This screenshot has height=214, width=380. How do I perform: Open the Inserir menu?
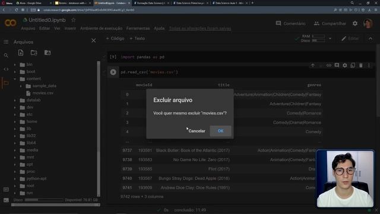coord(70,29)
